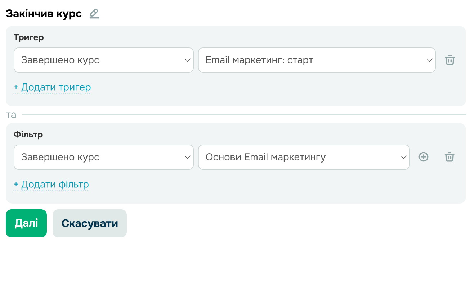Click the та separator between sections

(11, 115)
